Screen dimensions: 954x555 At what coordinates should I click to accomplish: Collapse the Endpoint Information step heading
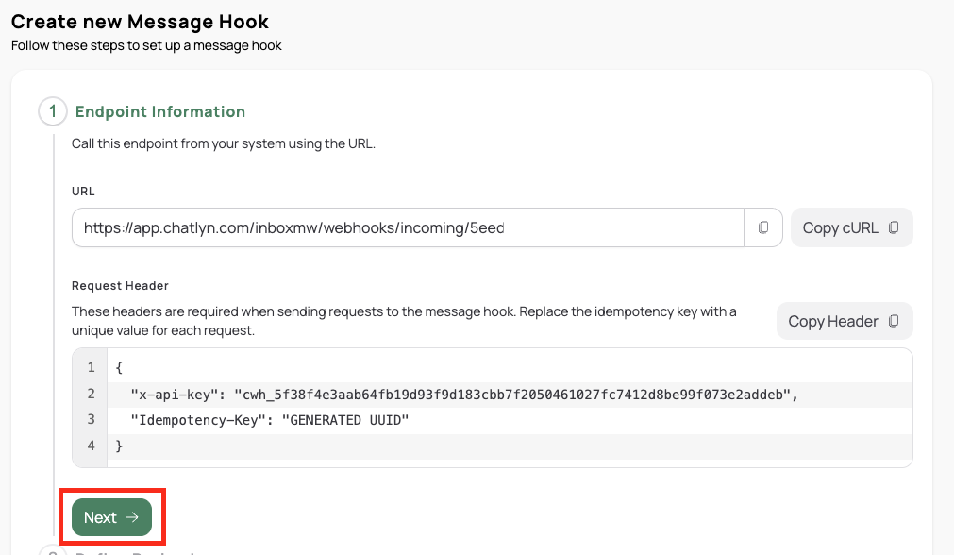[x=160, y=111]
